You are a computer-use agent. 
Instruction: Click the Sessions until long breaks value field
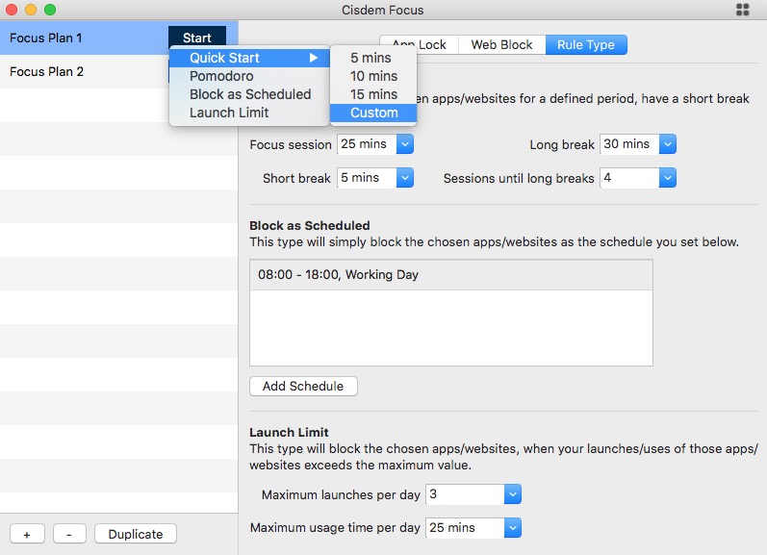(629, 178)
